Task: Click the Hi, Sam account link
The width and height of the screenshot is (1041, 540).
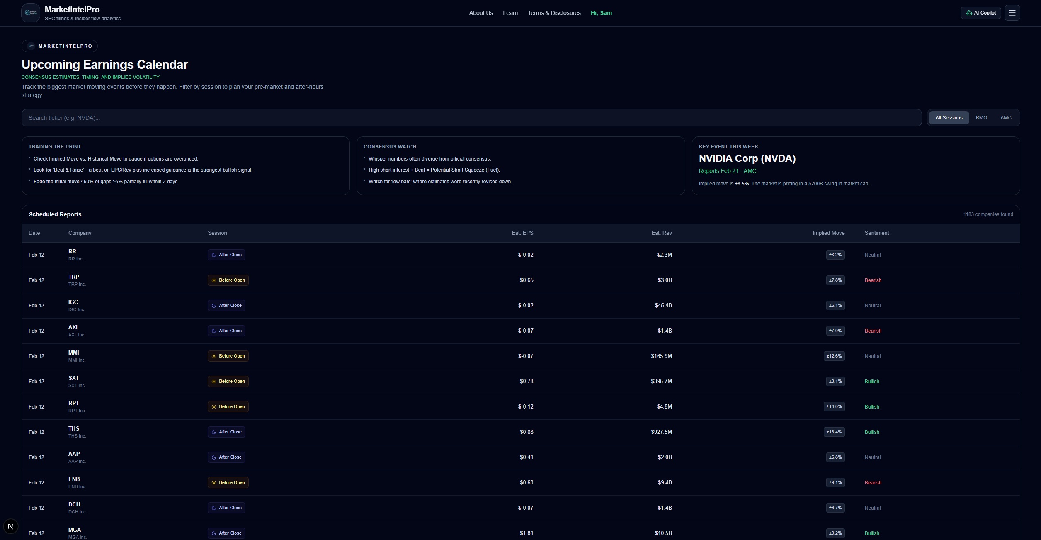Action: [601, 13]
